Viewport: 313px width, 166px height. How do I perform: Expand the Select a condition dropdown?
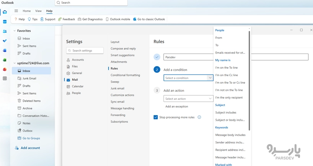point(188,78)
